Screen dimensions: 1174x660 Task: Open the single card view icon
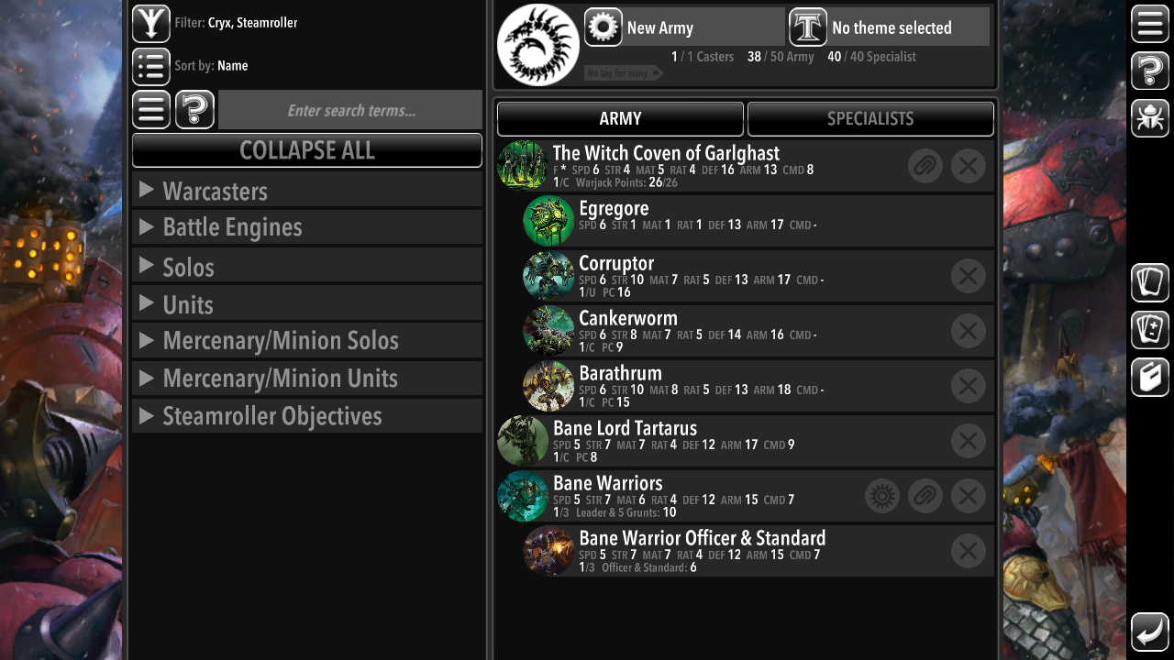tap(1150, 282)
